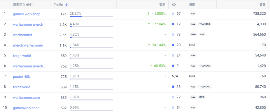Click the up arrow beside 68.53%
This screenshot has height=112, width=270.
151,66
